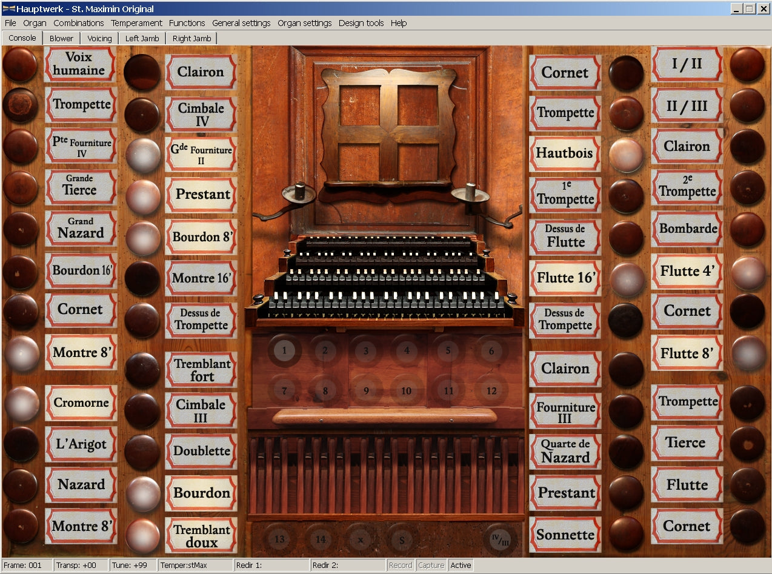The width and height of the screenshot is (772, 574).
Task: Click the Capture button in status bar
Action: pyautogui.click(x=431, y=565)
